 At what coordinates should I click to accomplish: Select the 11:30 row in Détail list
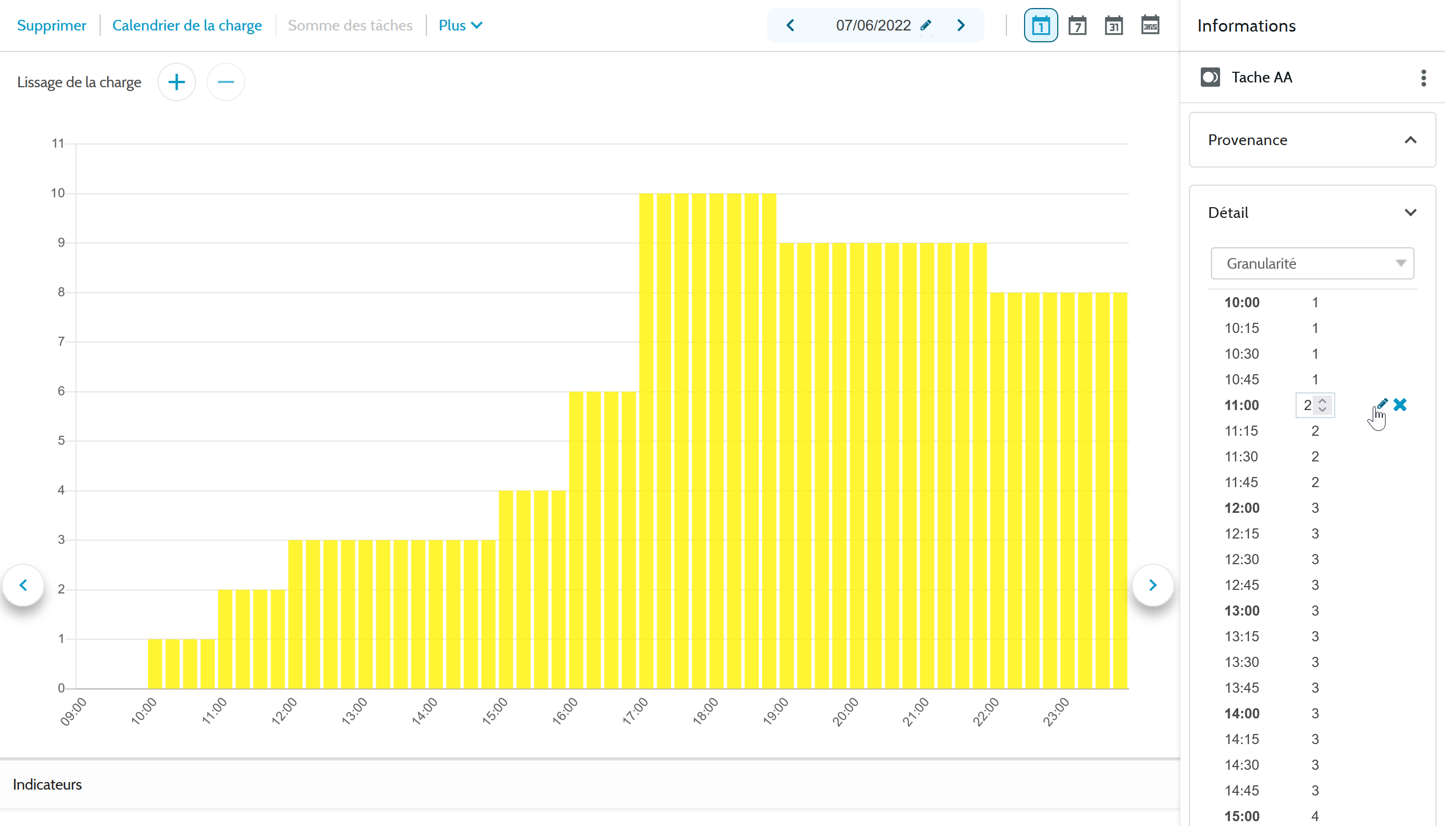click(1312, 456)
